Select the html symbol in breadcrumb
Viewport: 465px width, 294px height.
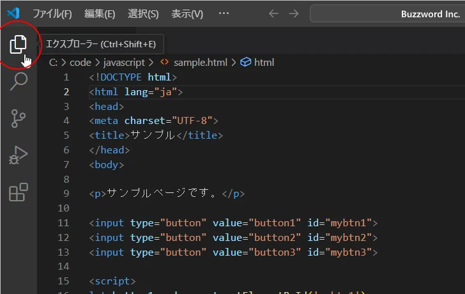264,62
